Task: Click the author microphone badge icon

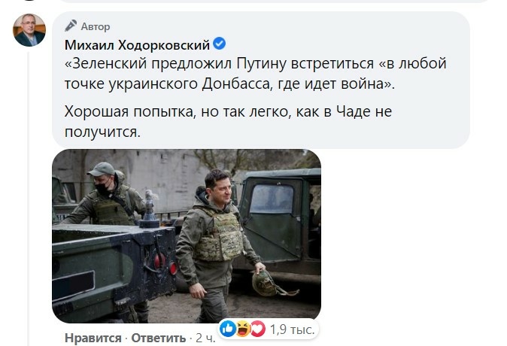Action: pos(71,26)
